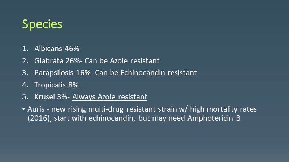The width and height of the screenshot is (289, 162).
Task: Click the "Species" slide title
Action: [42, 24]
